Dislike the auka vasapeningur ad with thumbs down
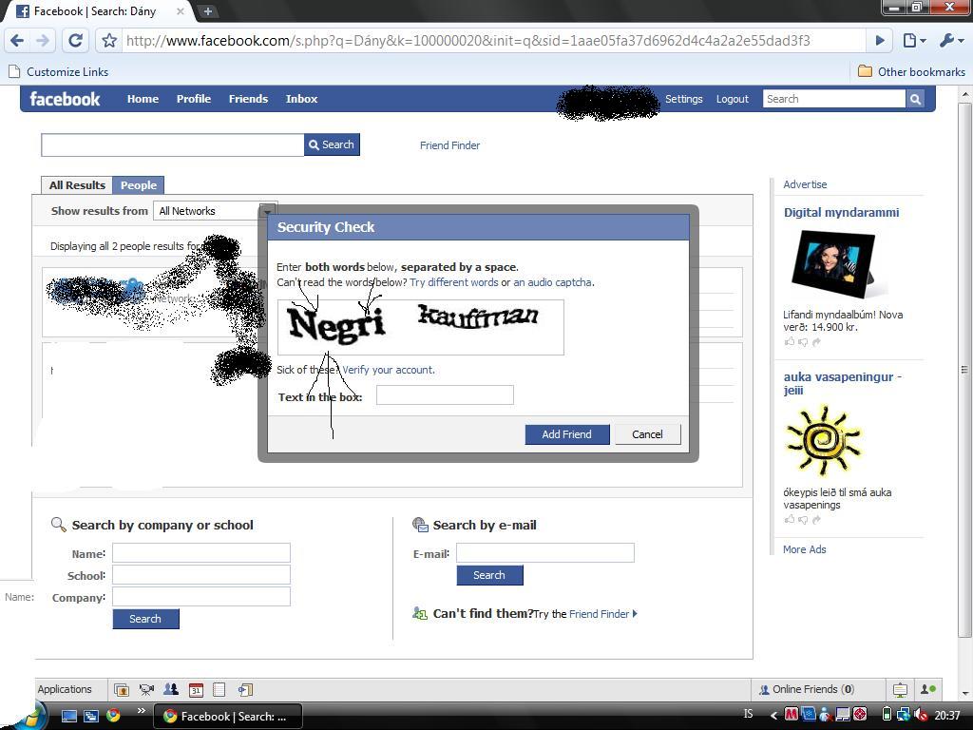 click(803, 520)
